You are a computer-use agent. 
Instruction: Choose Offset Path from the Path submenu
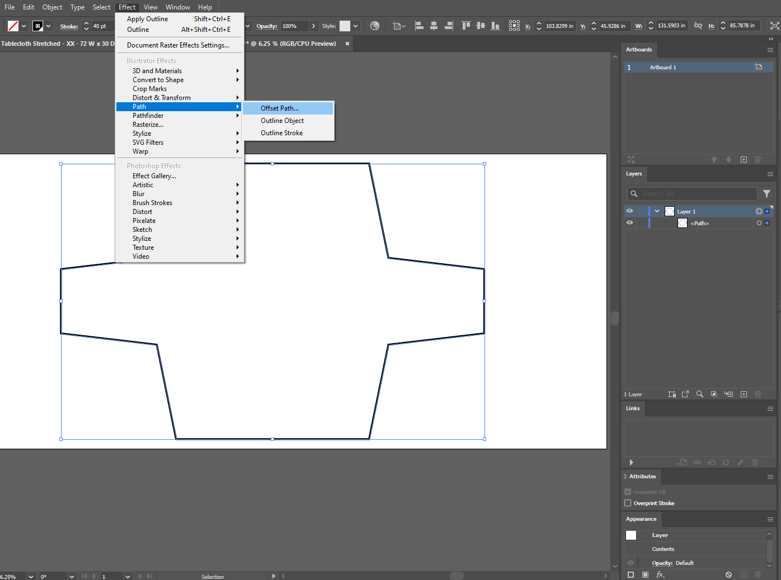(280, 108)
